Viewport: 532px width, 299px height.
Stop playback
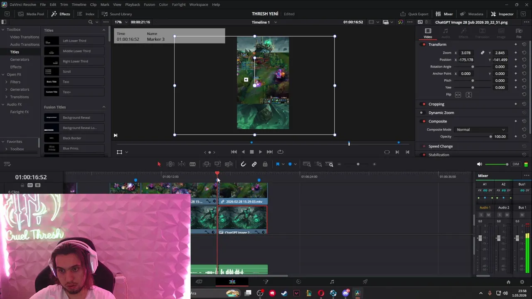click(251, 152)
